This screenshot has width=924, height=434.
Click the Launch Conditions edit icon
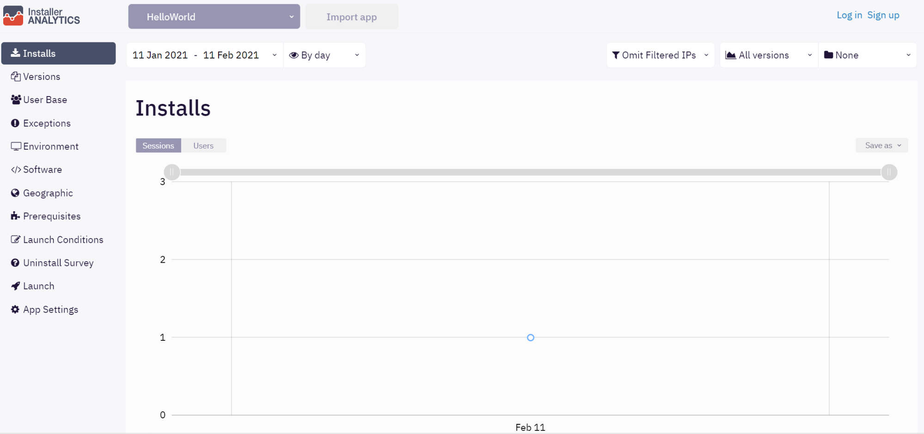pyautogui.click(x=16, y=239)
